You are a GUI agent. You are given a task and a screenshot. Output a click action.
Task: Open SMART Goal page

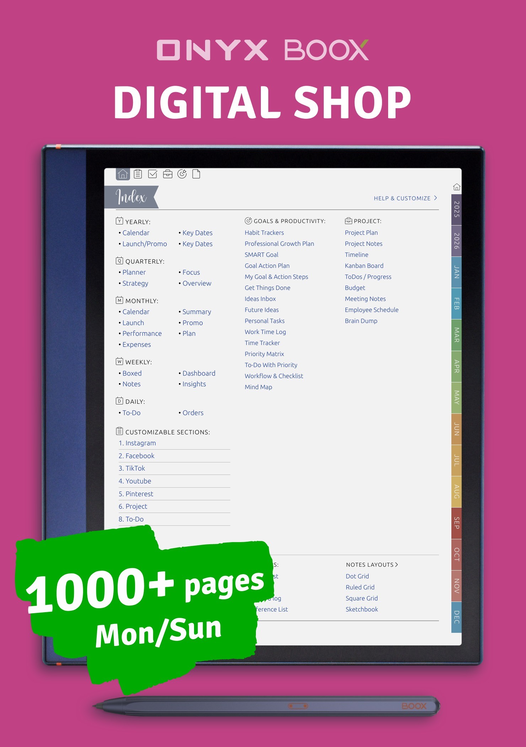coord(262,255)
